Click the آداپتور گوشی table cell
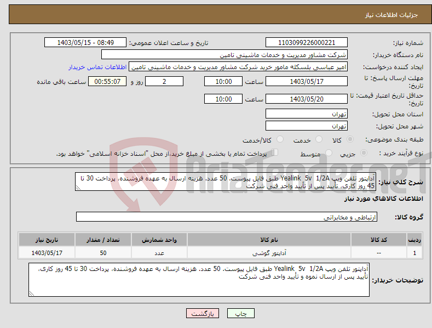 pyautogui.click(x=269, y=253)
